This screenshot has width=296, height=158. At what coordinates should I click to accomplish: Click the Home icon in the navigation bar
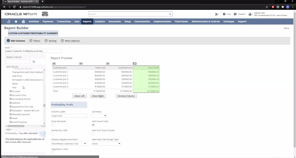[23, 21]
